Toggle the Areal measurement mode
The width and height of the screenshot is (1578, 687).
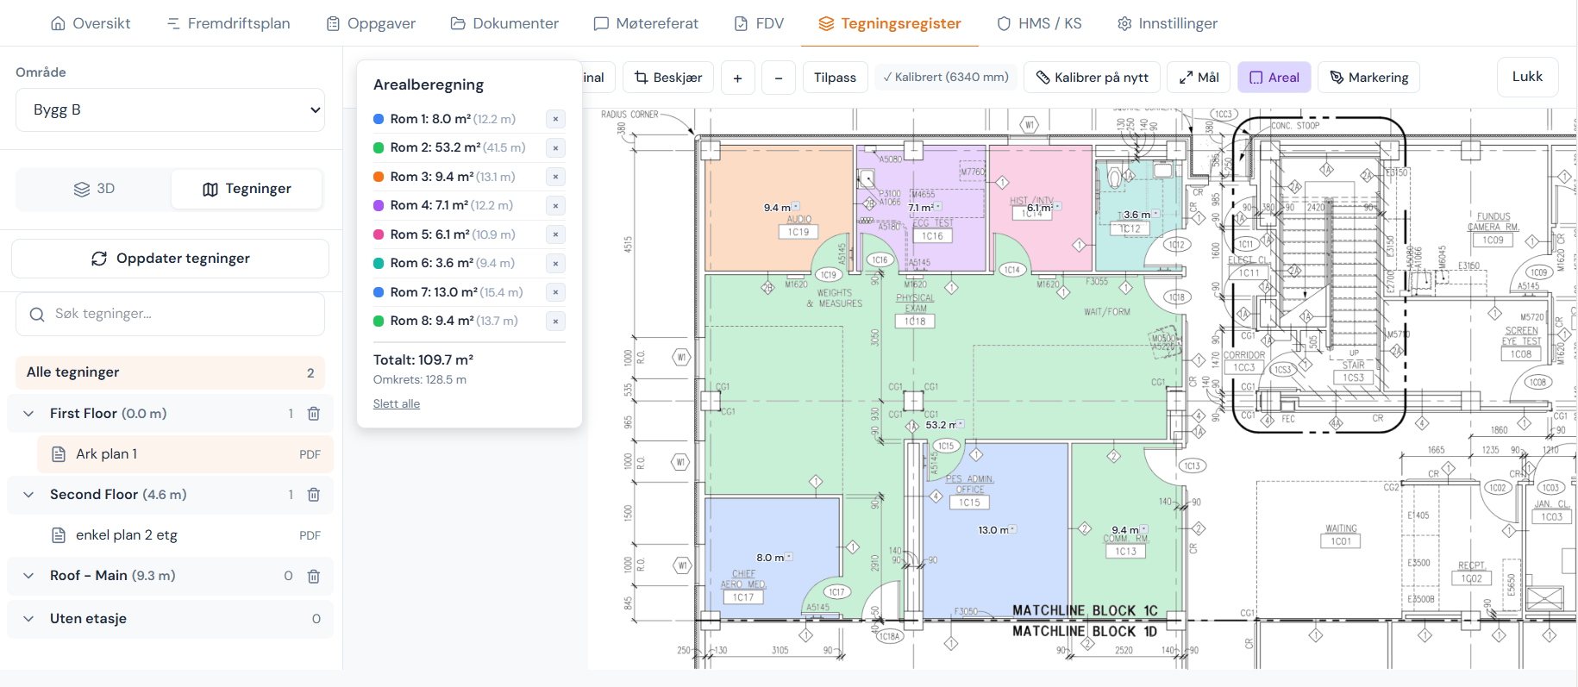(1274, 78)
